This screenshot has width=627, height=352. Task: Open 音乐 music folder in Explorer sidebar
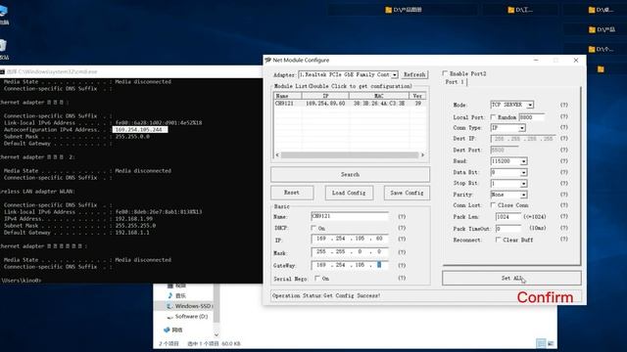point(176,295)
